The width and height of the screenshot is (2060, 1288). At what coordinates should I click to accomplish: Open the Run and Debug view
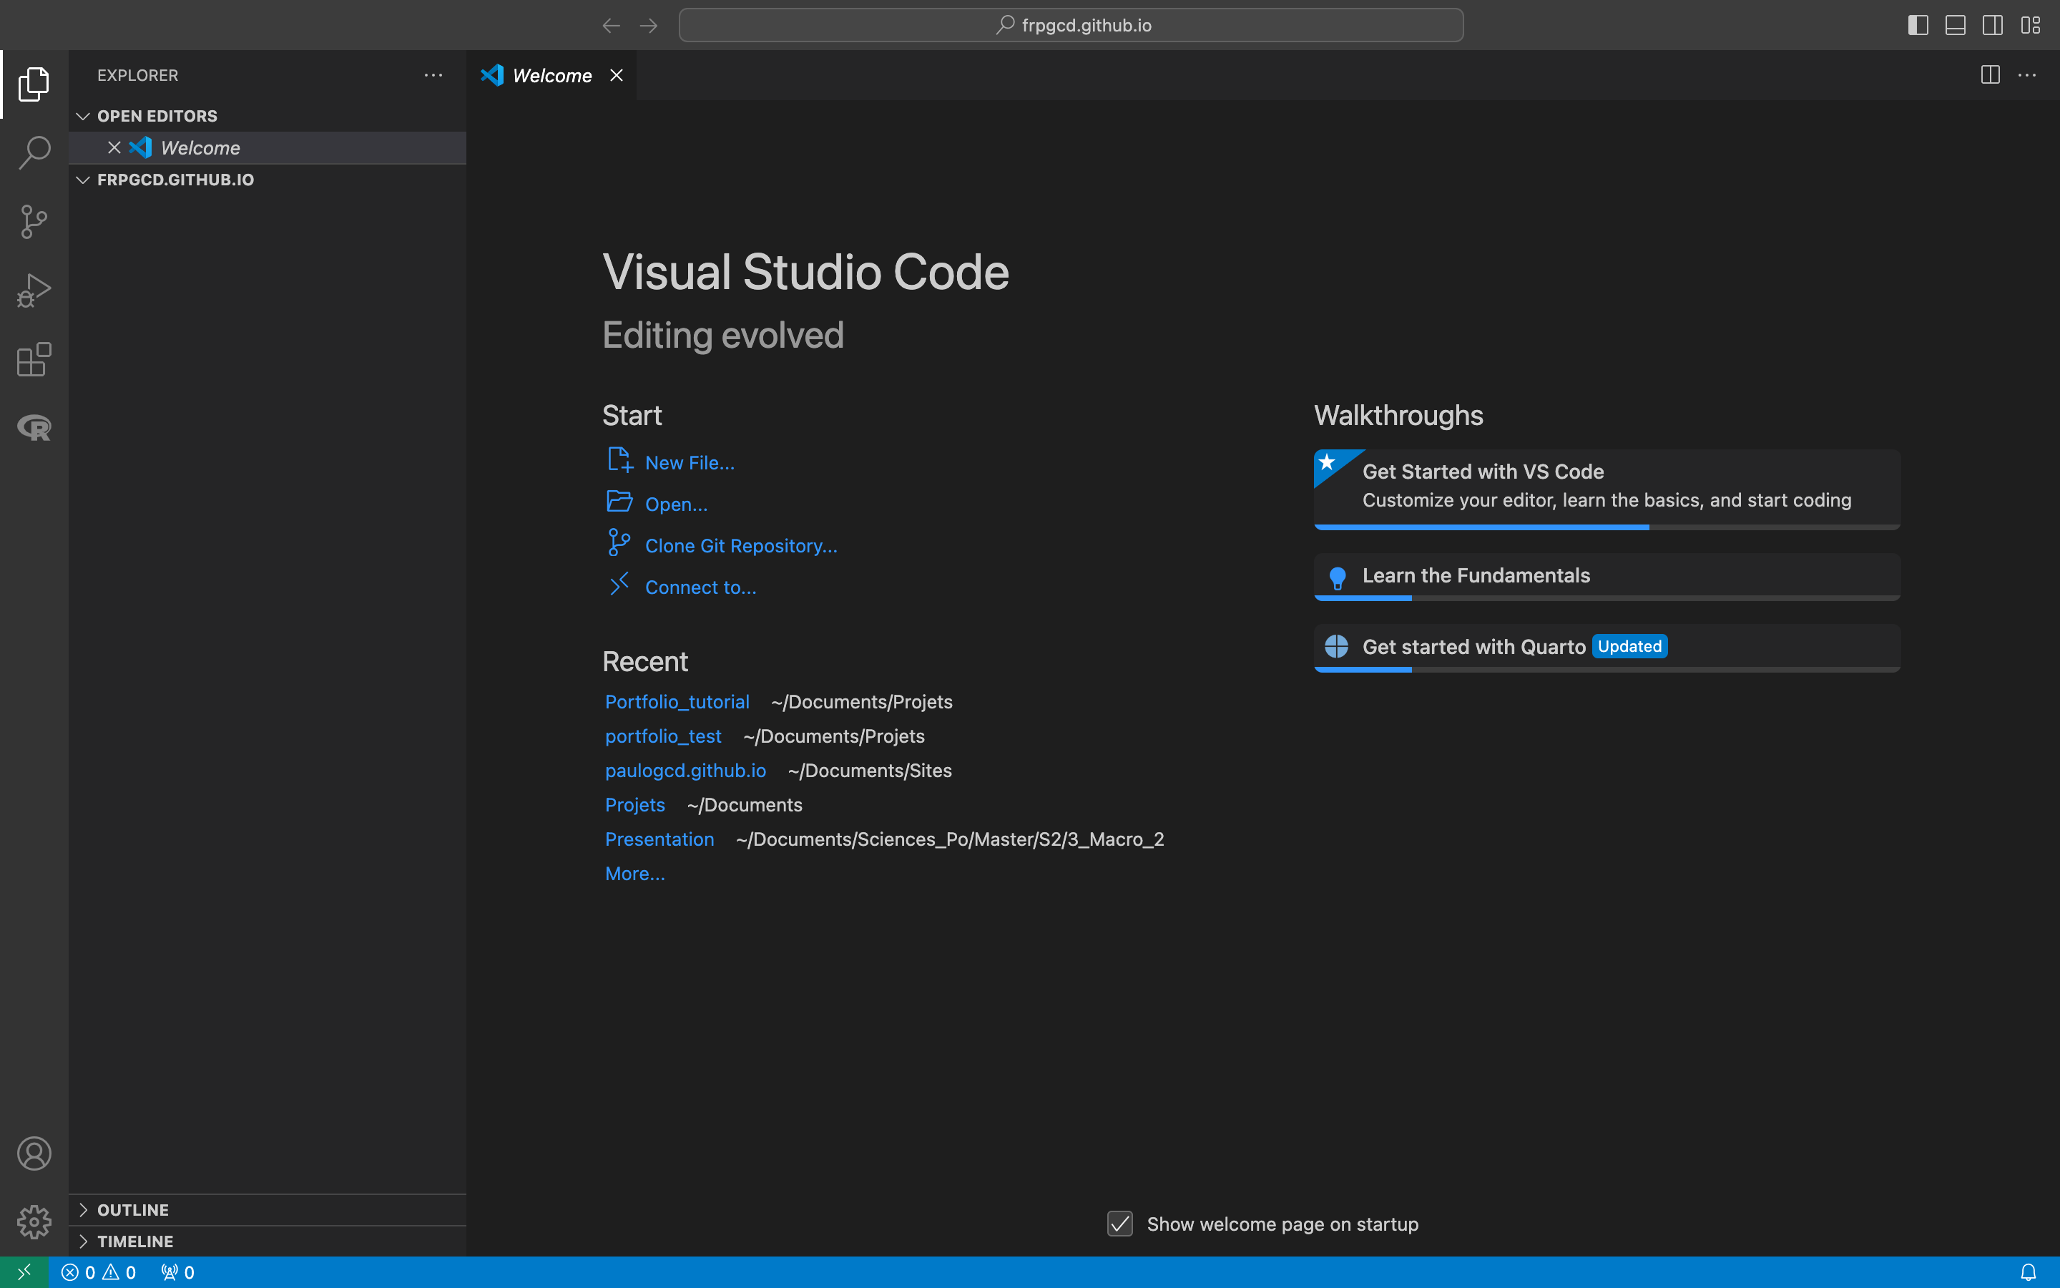click(x=34, y=291)
